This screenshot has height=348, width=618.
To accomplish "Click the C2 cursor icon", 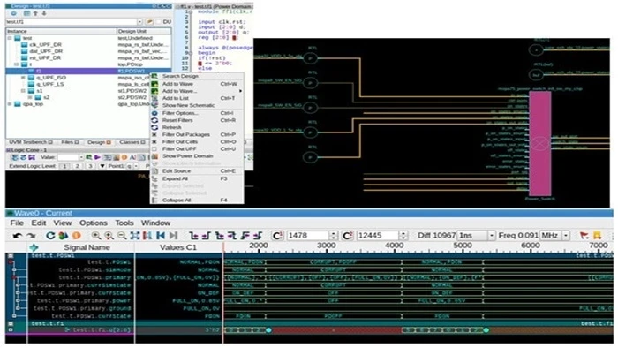I will click(x=347, y=236).
